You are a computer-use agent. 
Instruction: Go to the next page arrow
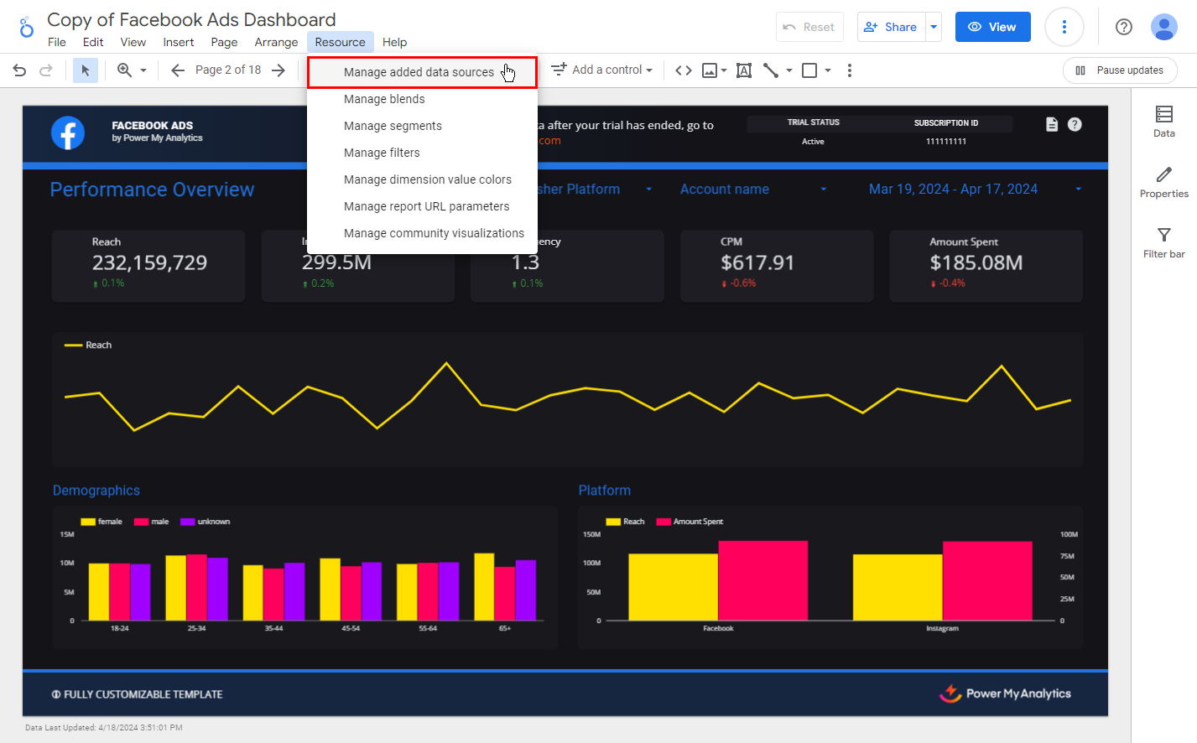tap(278, 70)
